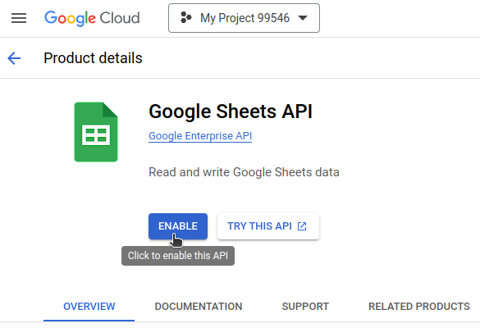Open the Google Enterprise API link
Screen dimensions: 480x328
tap(200, 136)
